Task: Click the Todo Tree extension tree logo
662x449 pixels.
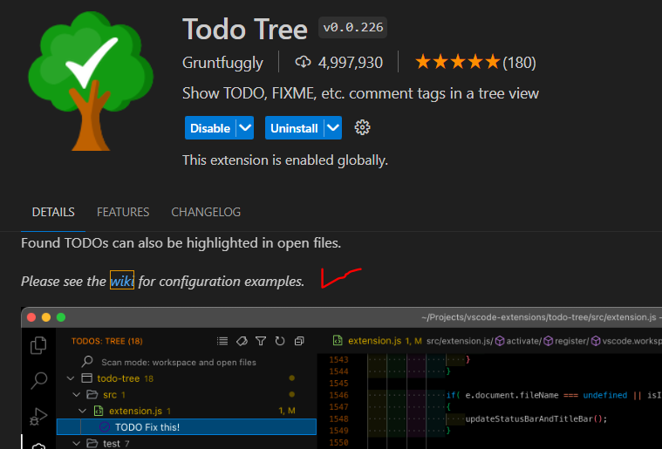Action: tap(91, 81)
